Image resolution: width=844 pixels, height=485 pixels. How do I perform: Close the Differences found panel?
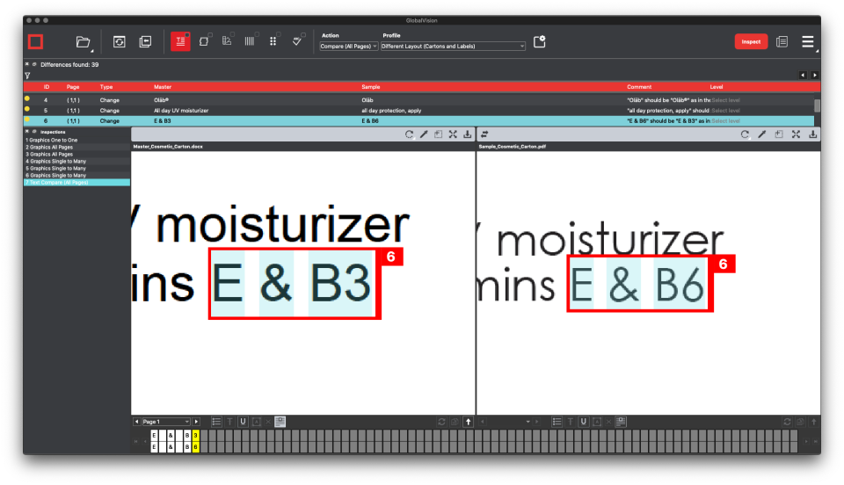pos(27,64)
